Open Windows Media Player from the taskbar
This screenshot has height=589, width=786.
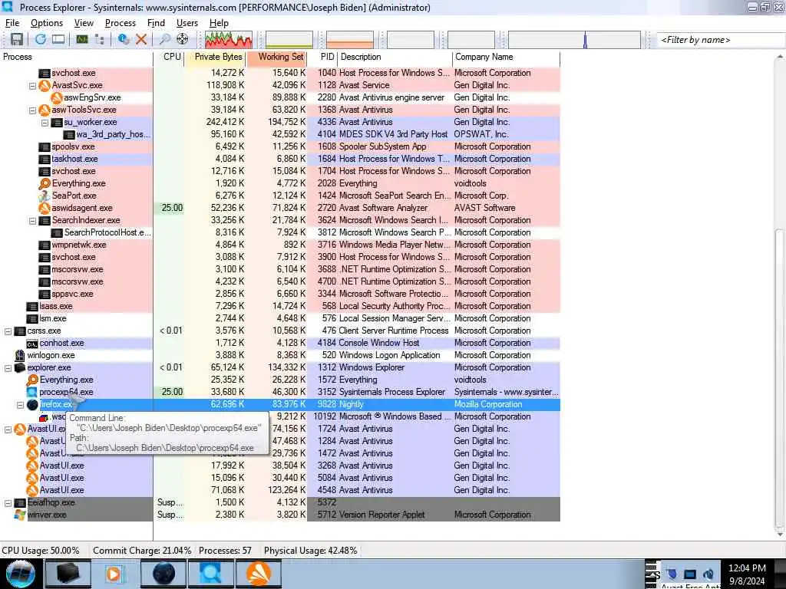pyautogui.click(x=115, y=574)
